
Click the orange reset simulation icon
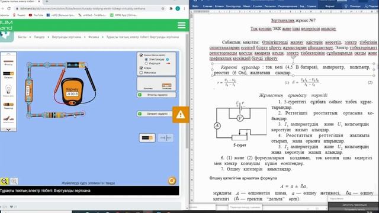pyautogui.click(x=172, y=180)
